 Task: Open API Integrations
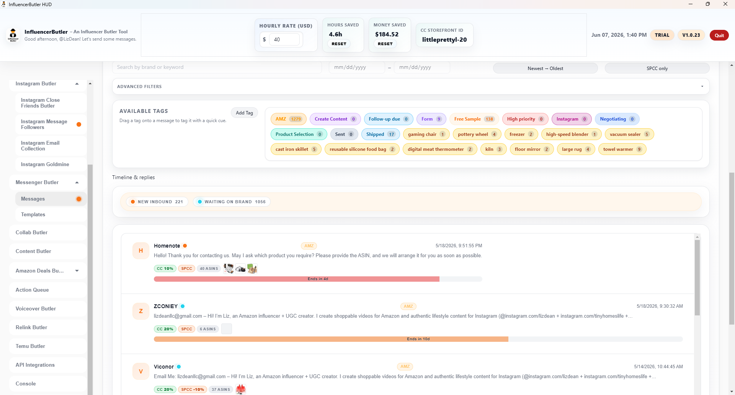(x=48, y=365)
